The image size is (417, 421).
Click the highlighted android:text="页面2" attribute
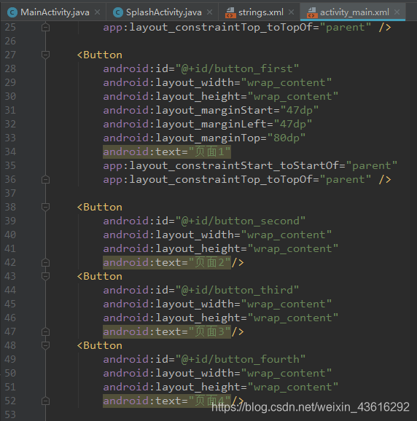coord(167,263)
